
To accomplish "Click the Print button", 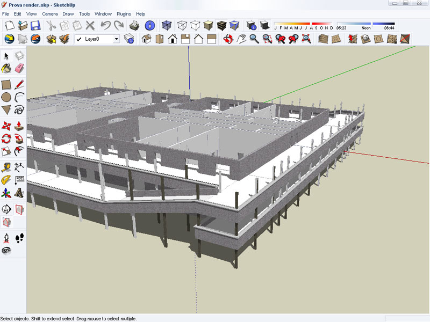I will pyautogui.click(x=134, y=25).
